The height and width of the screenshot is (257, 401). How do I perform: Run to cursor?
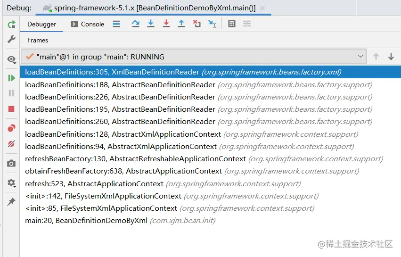coord(212,24)
